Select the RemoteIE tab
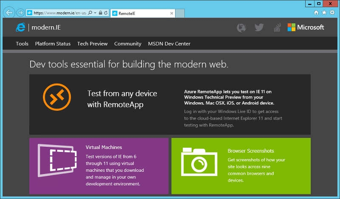The image size is (340, 199). click(143, 13)
